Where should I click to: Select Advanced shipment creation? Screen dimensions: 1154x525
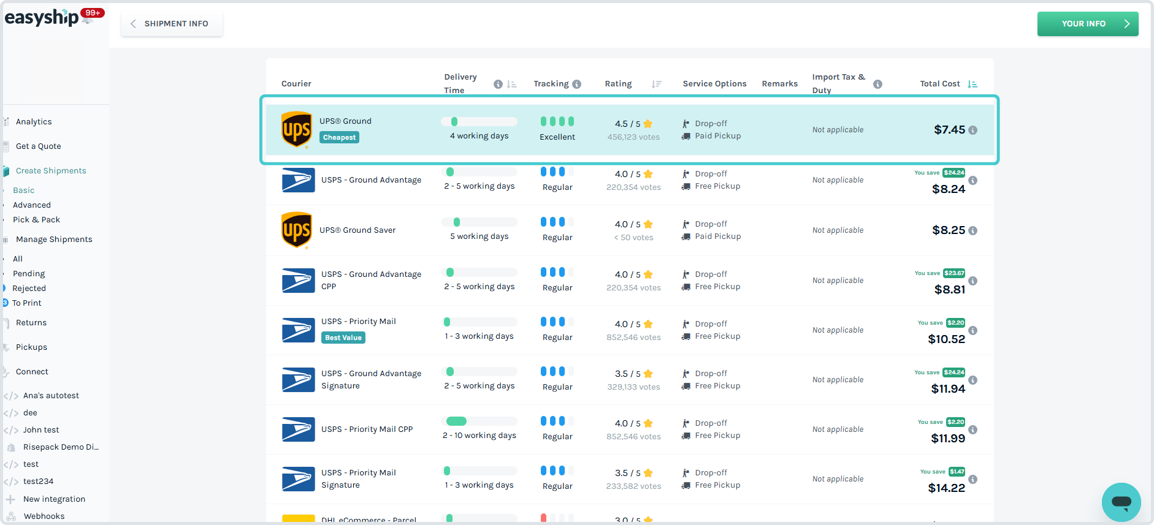[32, 205]
